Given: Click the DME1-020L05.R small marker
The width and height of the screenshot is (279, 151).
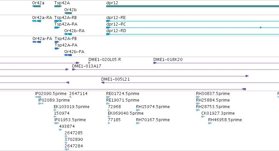Looking at the screenshot, I should tap(89, 63).
